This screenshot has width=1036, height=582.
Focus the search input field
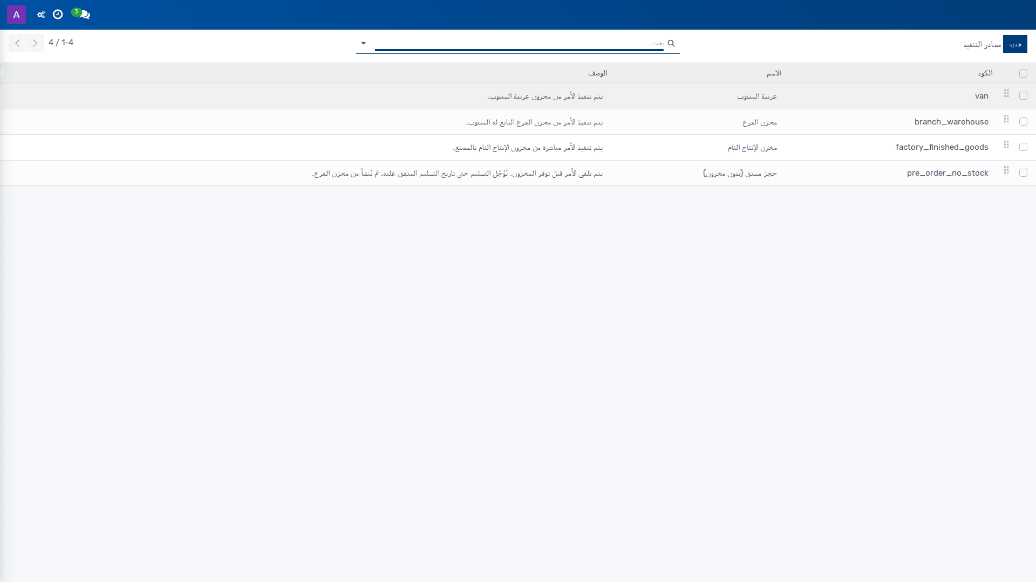[x=519, y=43]
